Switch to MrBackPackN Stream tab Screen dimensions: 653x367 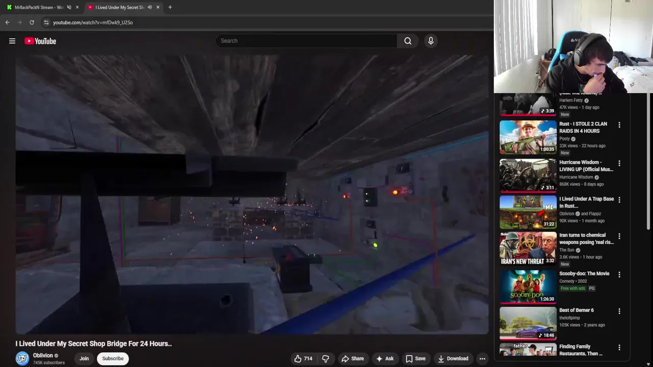pos(39,7)
